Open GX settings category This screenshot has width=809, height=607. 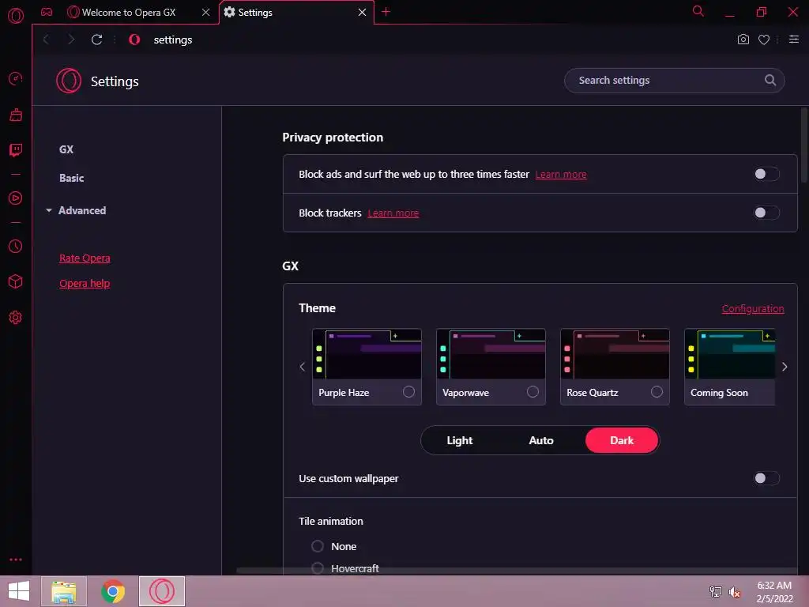pyautogui.click(x=66, y=149)
